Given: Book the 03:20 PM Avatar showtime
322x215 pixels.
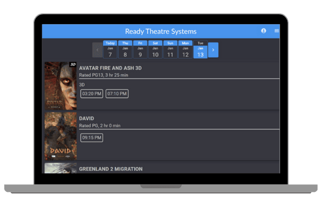Looking at the screenshot, I should pyautogui.click(x=91, y=94).
